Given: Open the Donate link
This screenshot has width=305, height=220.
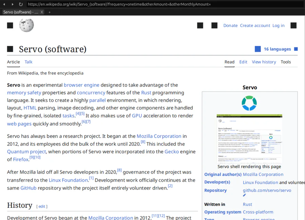Looking at the screenshot, I should [230, 25].
